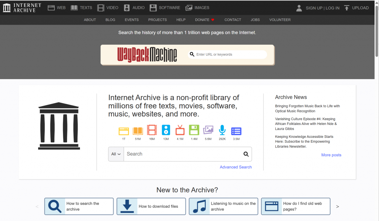
Task: Click the green floppy disk icon labeled 1.4M
Action: pyautogui.click(x=194, y=130)
